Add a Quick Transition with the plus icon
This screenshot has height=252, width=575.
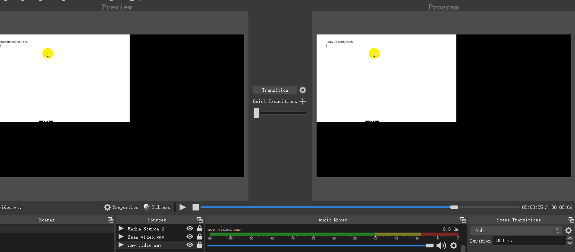coord(303,101)
